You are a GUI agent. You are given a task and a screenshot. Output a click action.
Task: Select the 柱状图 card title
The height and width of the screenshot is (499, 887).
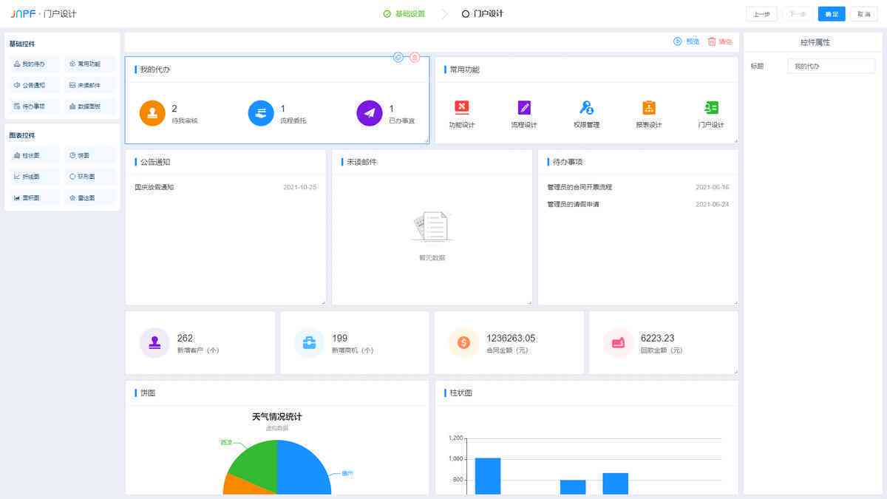click(x=461, y=393)
